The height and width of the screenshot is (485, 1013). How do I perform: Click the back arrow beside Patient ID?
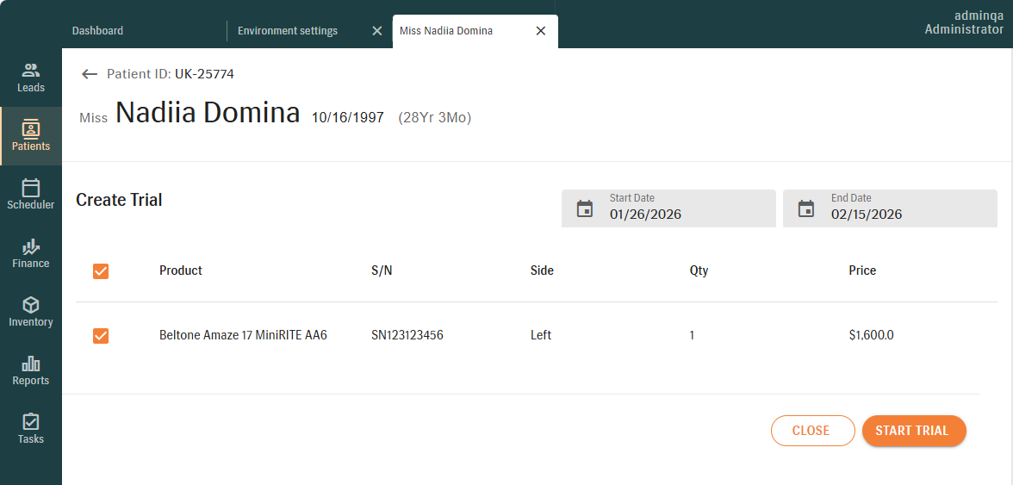click(90, 74)
